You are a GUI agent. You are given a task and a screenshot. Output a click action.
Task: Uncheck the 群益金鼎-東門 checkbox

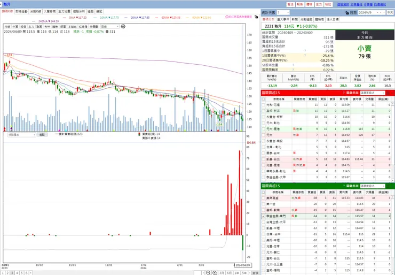pos(264,216)
